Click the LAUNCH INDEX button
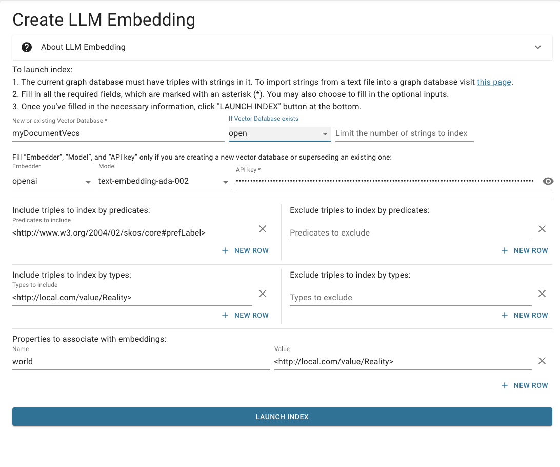Viewport: 560px width, 467px height. tap(282, 417)
